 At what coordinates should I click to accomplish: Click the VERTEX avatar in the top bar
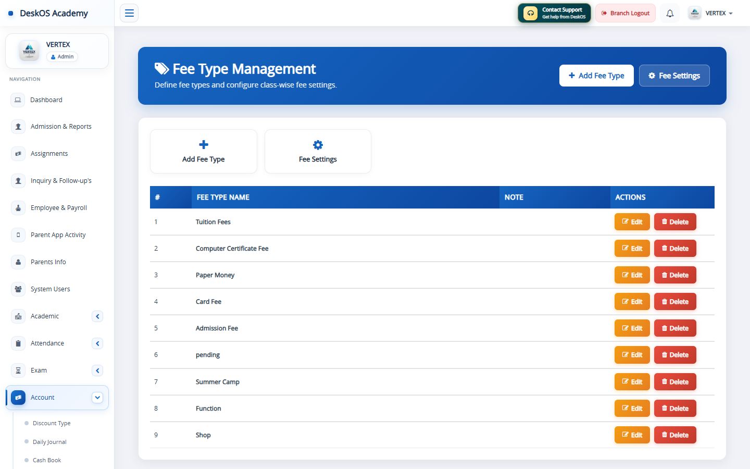pyautogui.click(x=695, y=13)
